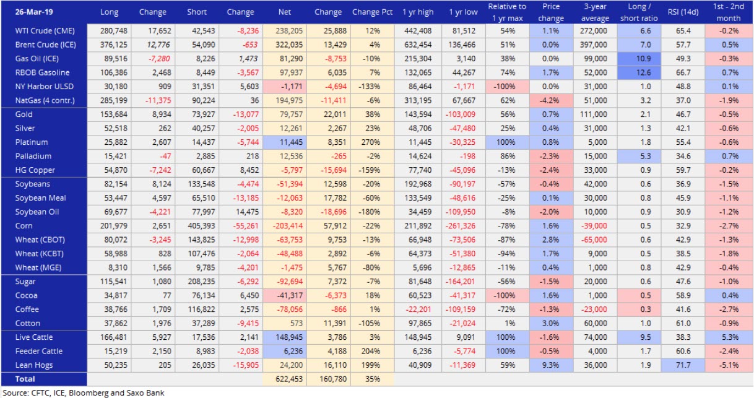Click the Lean Hogs 9.3% price change cell
The width and height of the screenshot is (754, 398).
(550, 365)
